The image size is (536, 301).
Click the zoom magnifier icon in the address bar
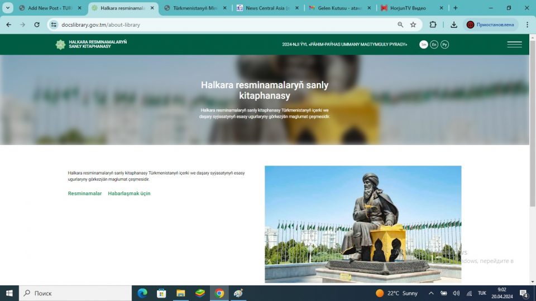(400, 25)
